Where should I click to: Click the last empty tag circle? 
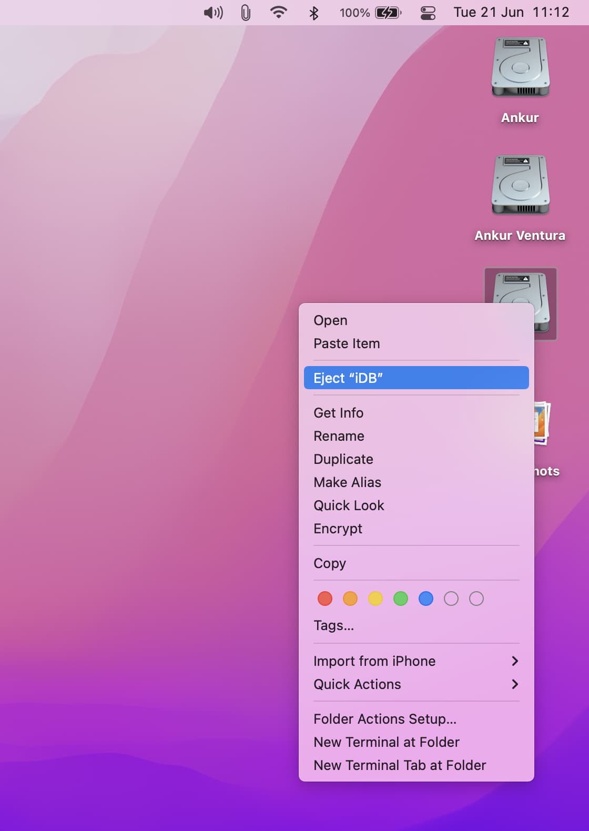[476, 599]
